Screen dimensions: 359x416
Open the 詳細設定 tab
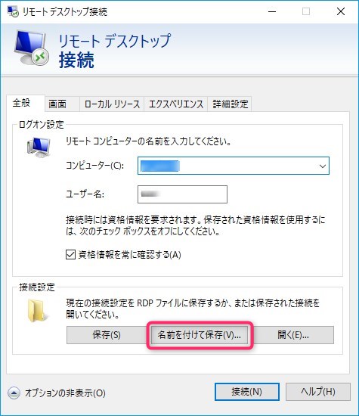point(231,104)
